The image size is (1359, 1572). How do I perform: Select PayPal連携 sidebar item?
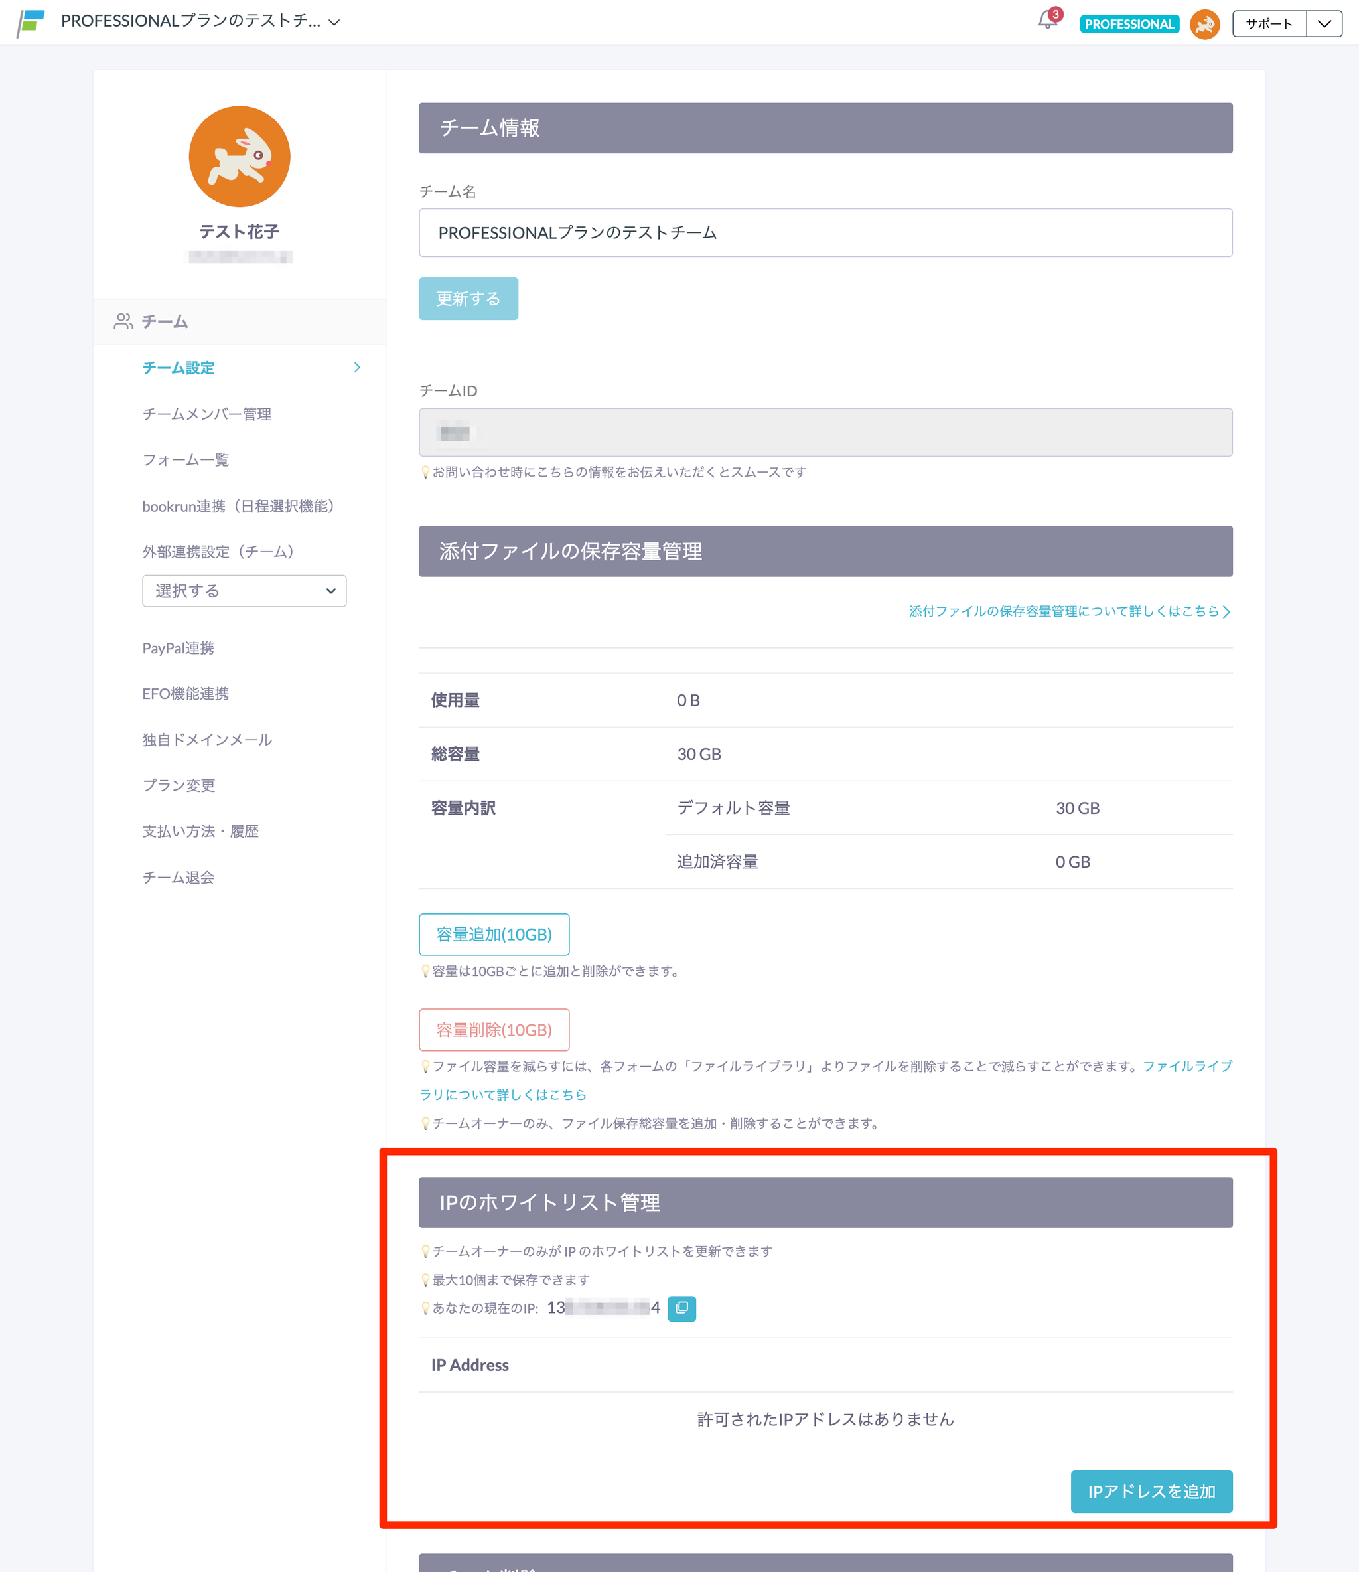pyautogui.click(x=179, y=648)
